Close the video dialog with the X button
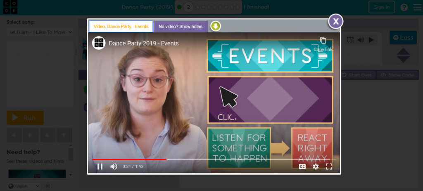The height and width of the screenshot is (191, 423). (x=335, y=21)
